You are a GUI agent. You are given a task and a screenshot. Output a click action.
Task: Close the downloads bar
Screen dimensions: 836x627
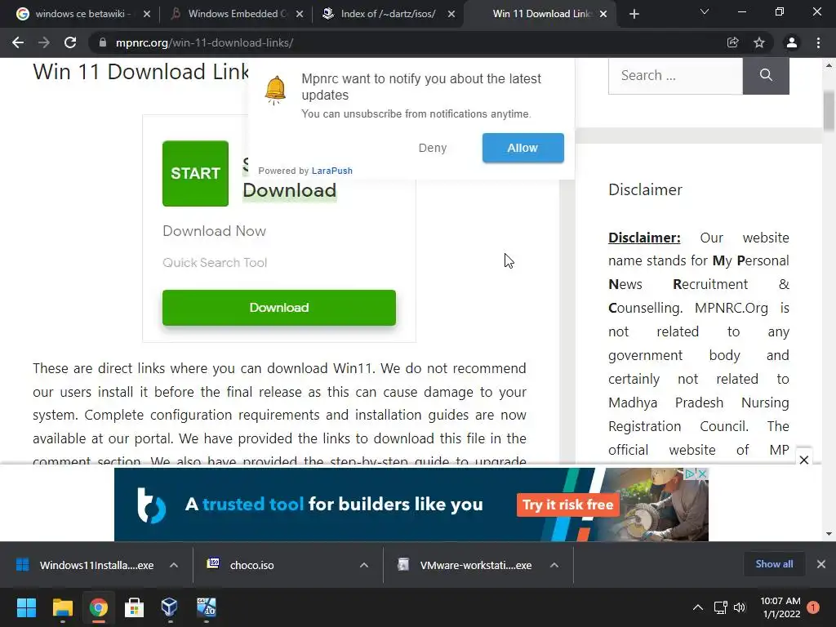821,564
